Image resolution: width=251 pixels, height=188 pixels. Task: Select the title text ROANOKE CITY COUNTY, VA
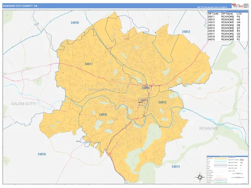(20, 6)
